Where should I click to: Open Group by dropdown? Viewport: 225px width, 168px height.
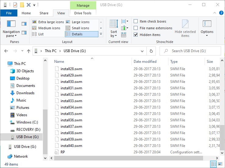[x=125, y=21]
